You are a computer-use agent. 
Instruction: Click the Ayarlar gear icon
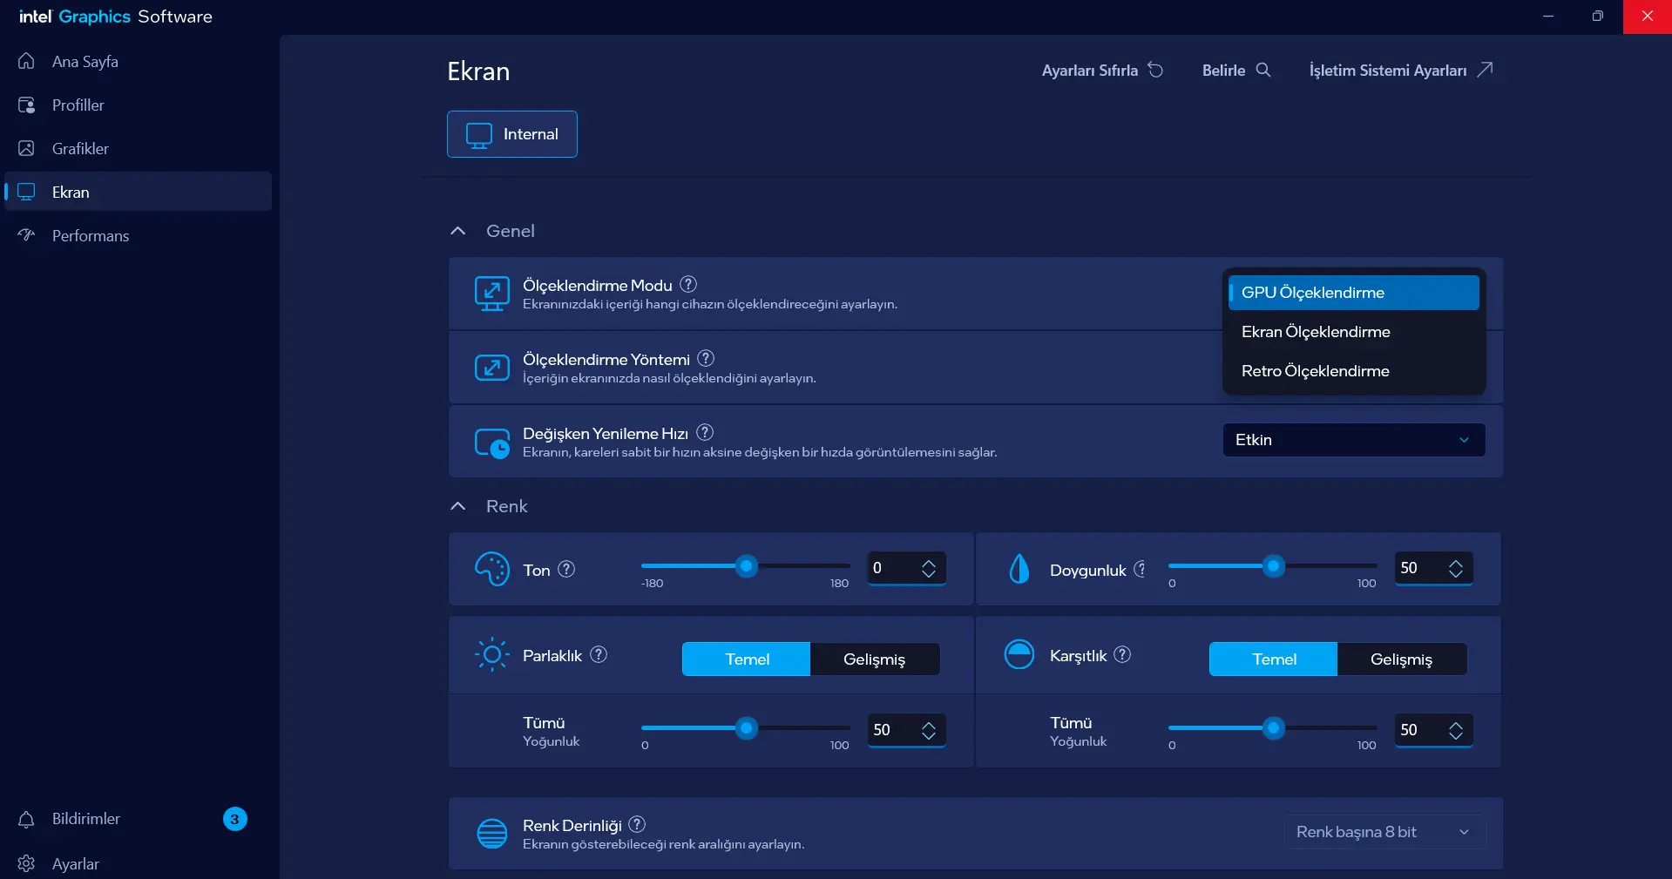[x=27, y=863]
